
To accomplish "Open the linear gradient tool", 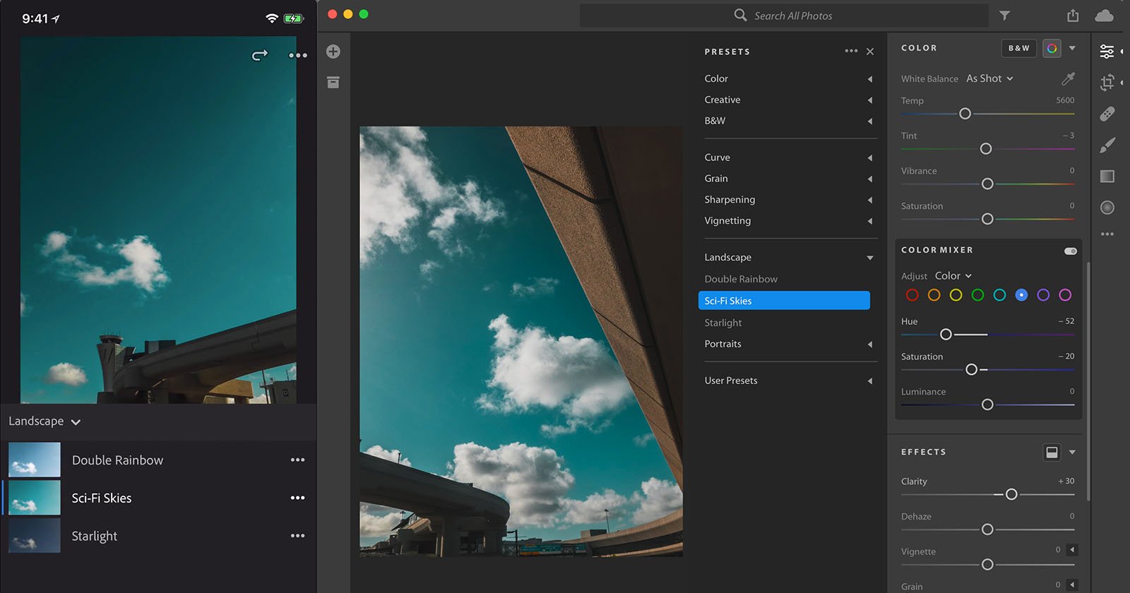I will (1107, 176).
